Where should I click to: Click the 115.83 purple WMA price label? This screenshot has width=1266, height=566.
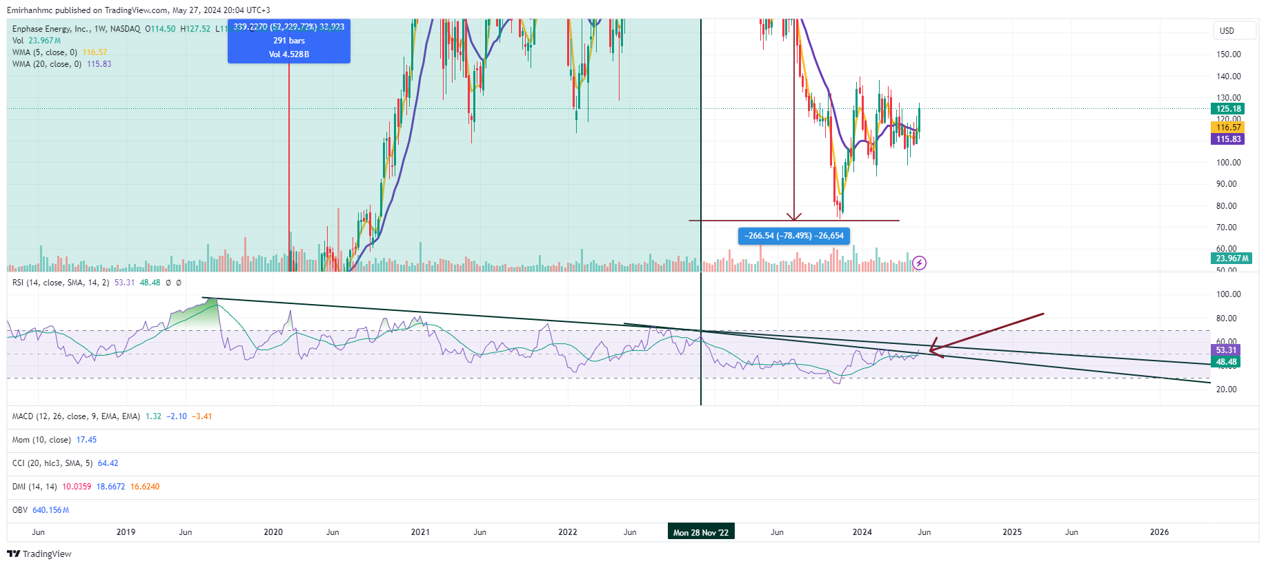[x=1228, y=139]
